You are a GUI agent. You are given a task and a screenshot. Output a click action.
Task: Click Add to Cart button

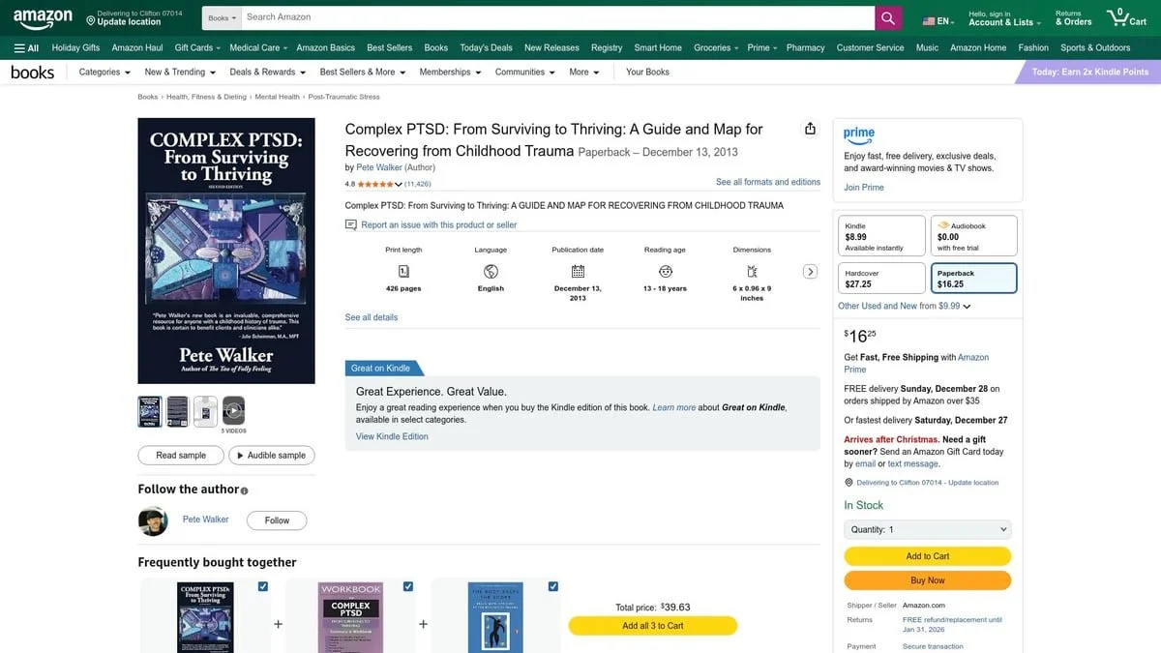[928, 556]
